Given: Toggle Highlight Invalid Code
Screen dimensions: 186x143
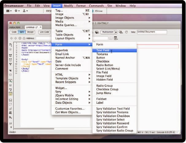Looking at the screenshot, I should 10,85.
